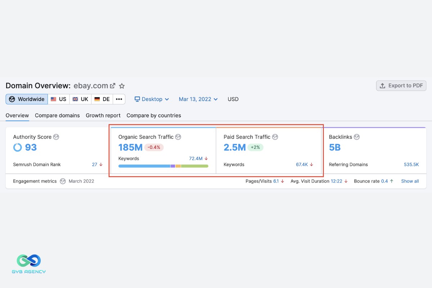Open the Overview tab
The image size is (432, 288).
coord(17,116)
